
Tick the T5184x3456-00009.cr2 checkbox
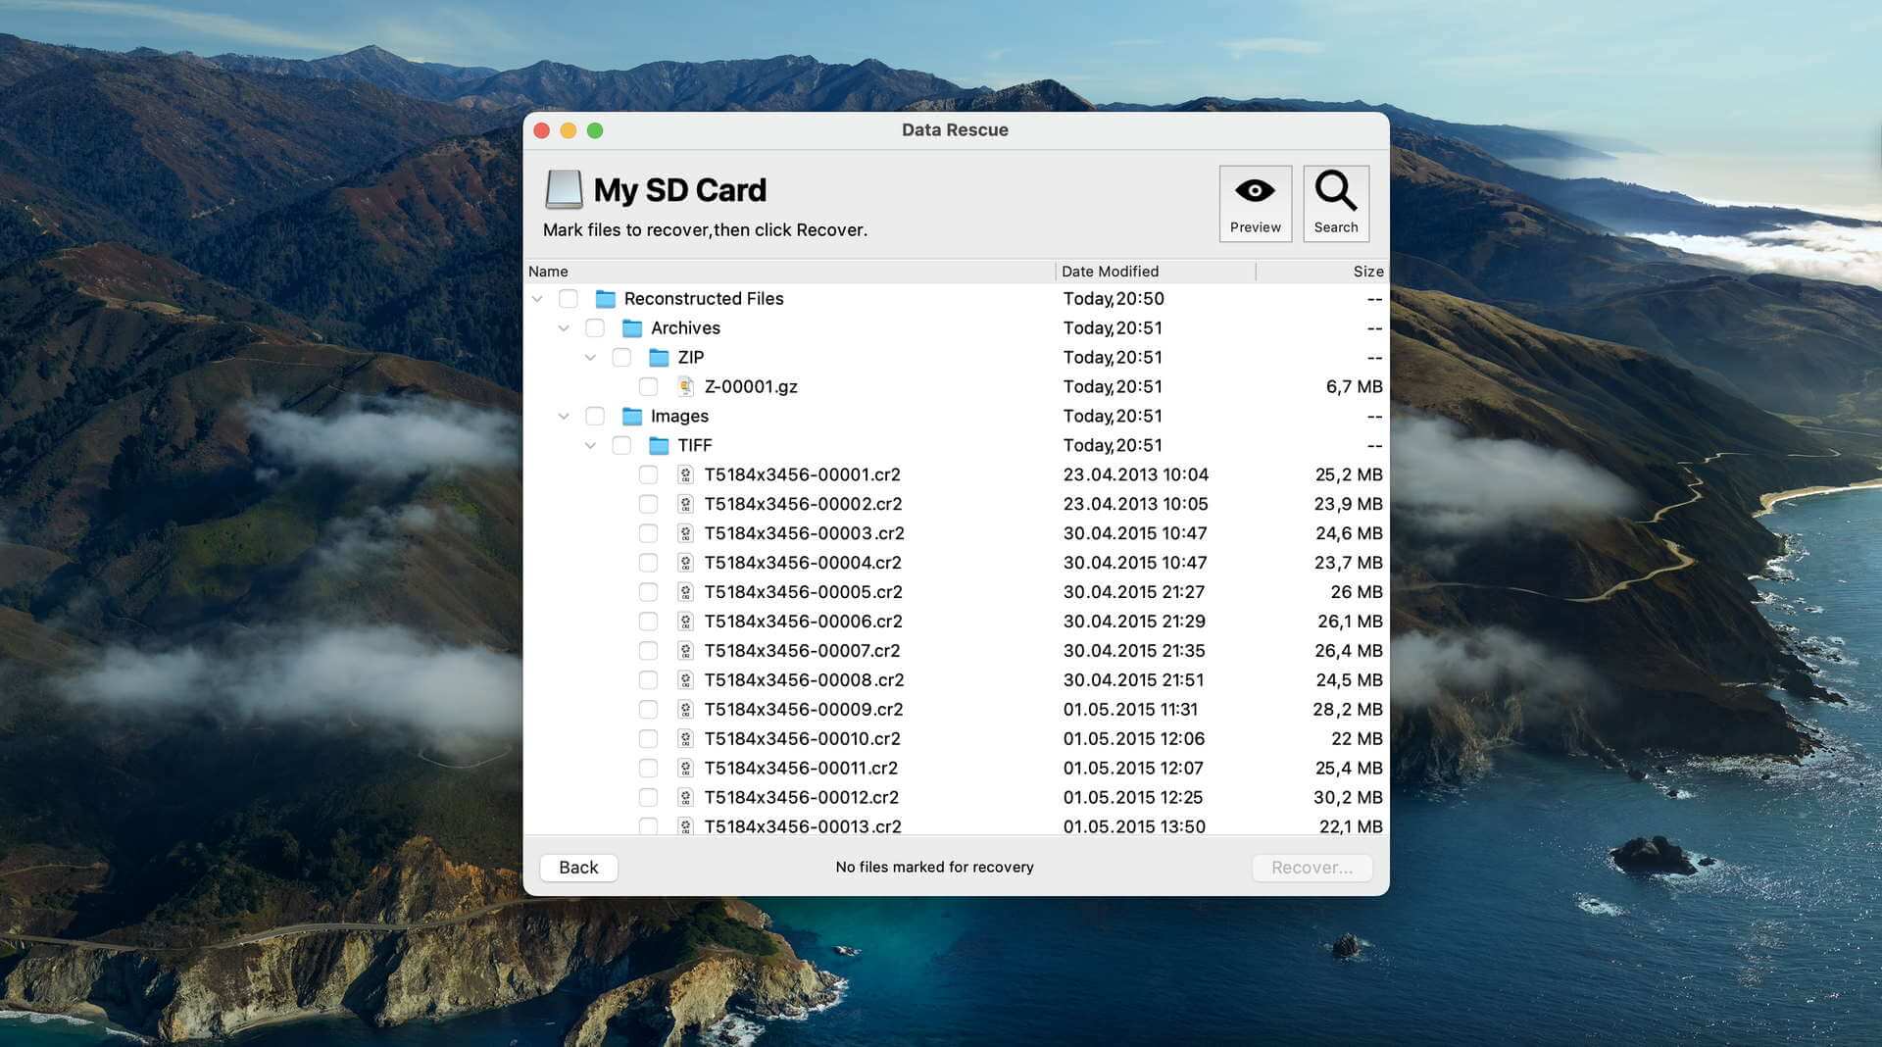[648, 710]
